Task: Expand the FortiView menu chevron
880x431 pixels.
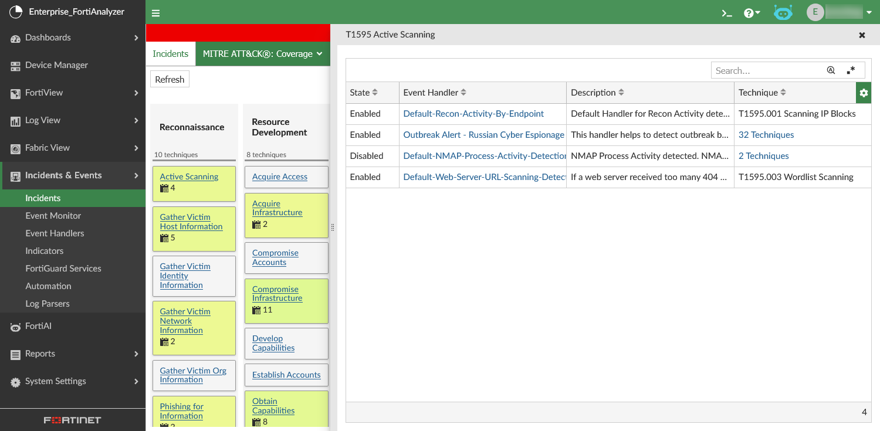Action: click(x=136, y=93)
